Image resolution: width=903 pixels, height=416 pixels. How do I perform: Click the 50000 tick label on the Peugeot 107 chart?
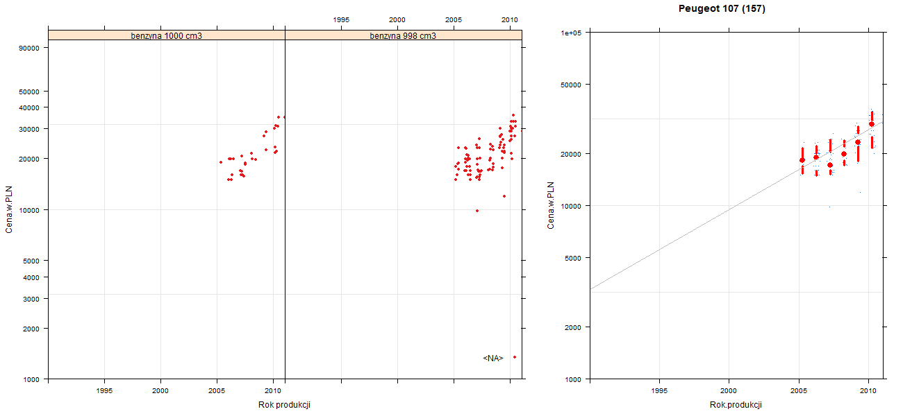(x=571, y=85)
